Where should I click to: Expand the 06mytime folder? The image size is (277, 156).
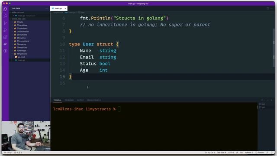coord(29,38)
